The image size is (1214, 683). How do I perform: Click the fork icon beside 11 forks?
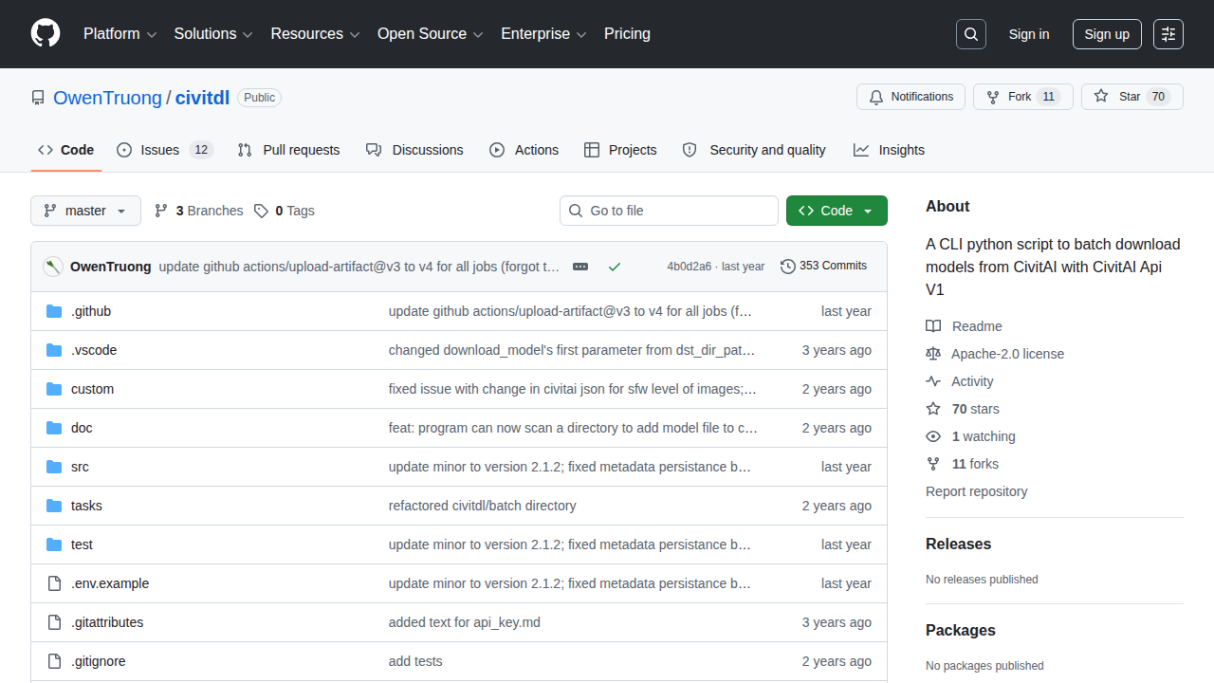pos(933,464)
